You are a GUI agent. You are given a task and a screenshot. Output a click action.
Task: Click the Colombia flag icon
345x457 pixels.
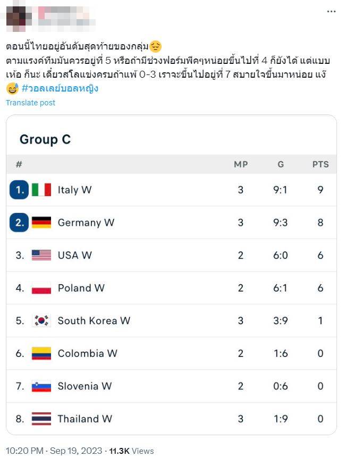pyautogui.click(x=41, y=353)
